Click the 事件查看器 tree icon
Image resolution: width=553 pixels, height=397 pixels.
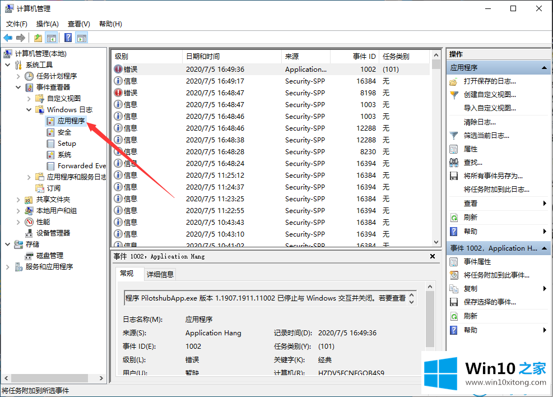[x=29, y=87]
